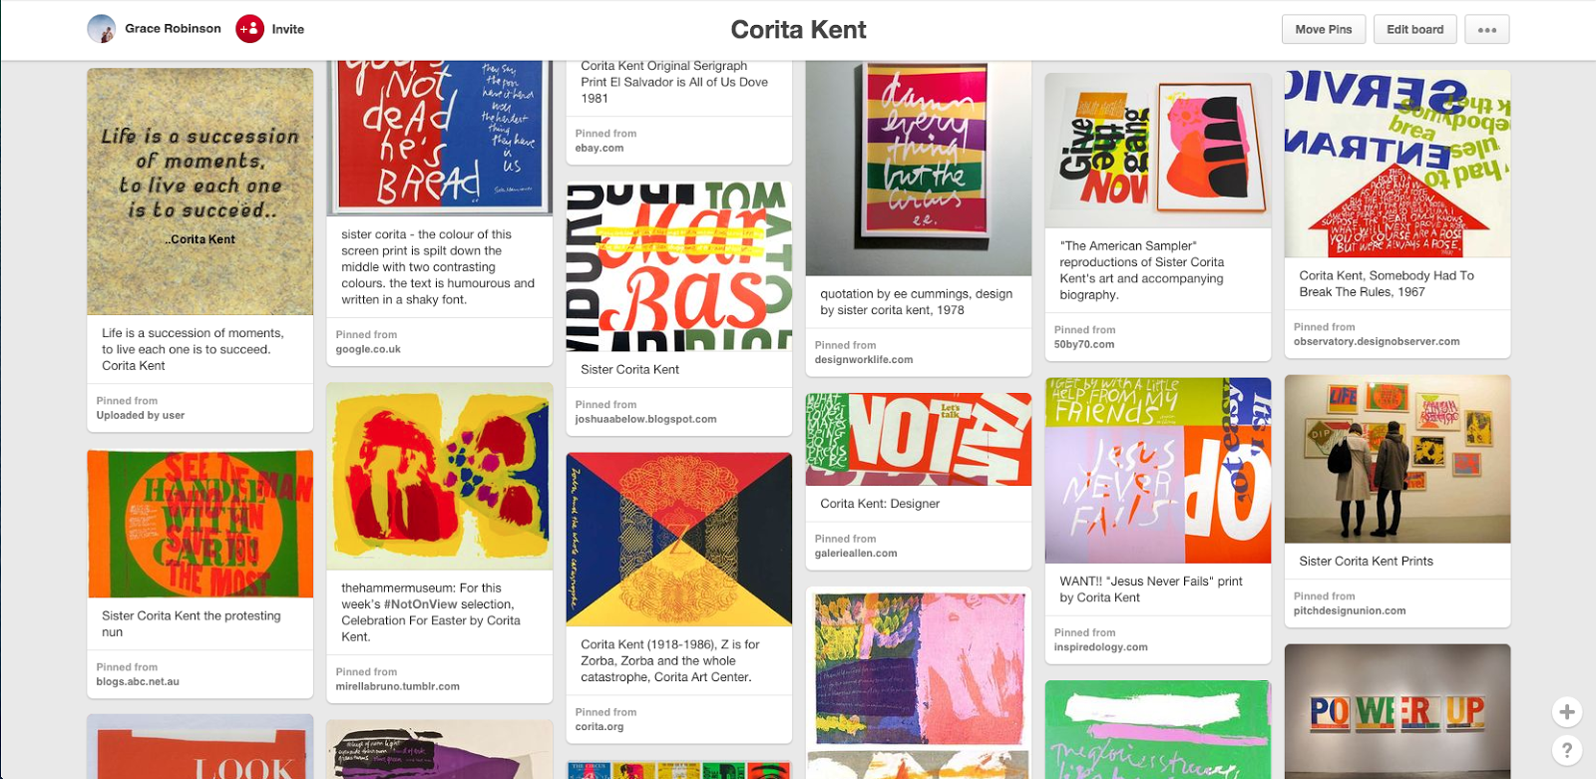Open the Z is for Zorba artwork pin
Image resolution: width=1596 pixels, height=779 pixels.
click(679, 540)
